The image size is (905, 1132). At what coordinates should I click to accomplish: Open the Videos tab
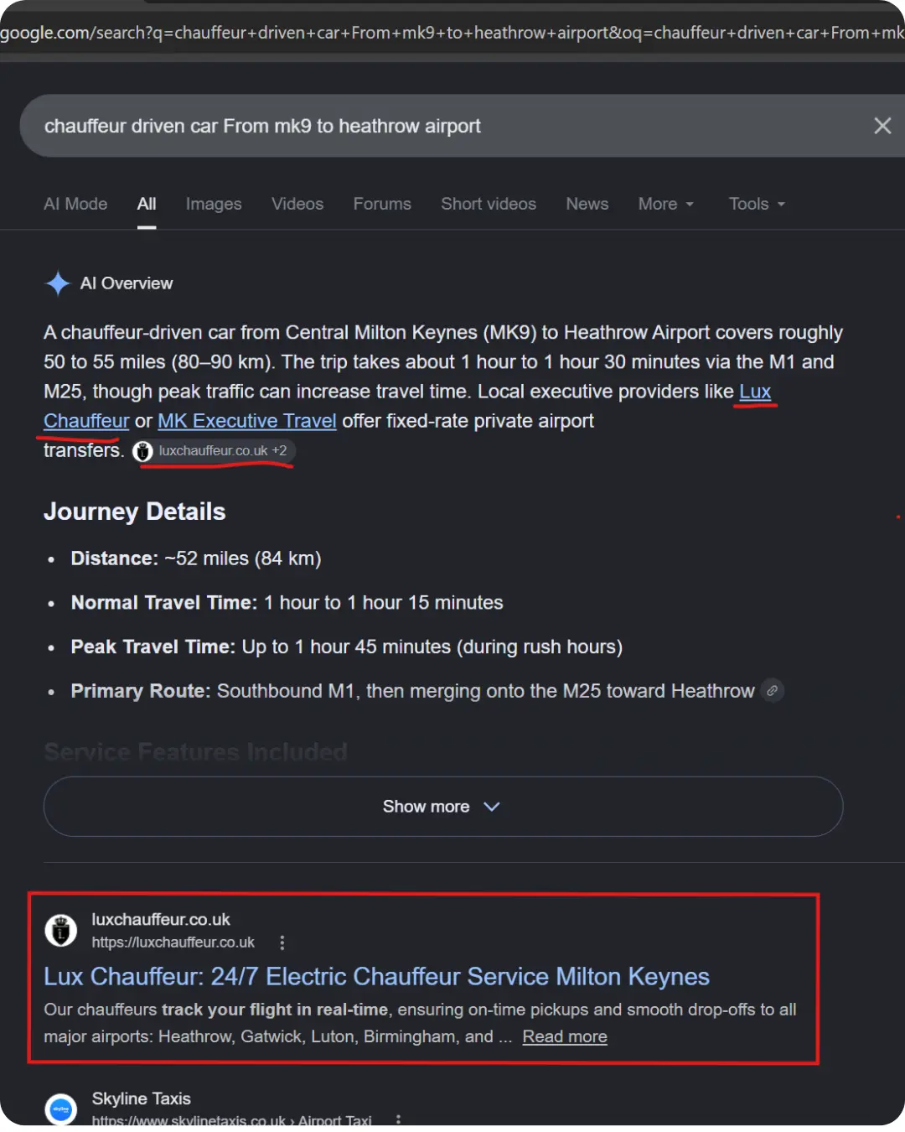pyautogui.click(x=297, y=204)
